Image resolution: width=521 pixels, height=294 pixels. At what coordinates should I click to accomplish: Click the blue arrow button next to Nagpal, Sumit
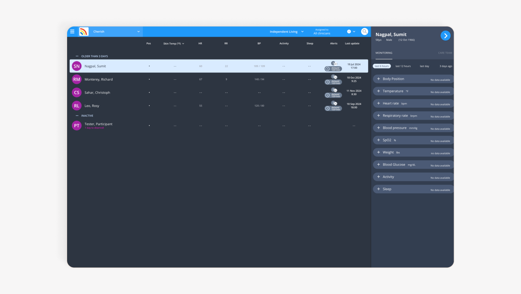click(446, 36)
